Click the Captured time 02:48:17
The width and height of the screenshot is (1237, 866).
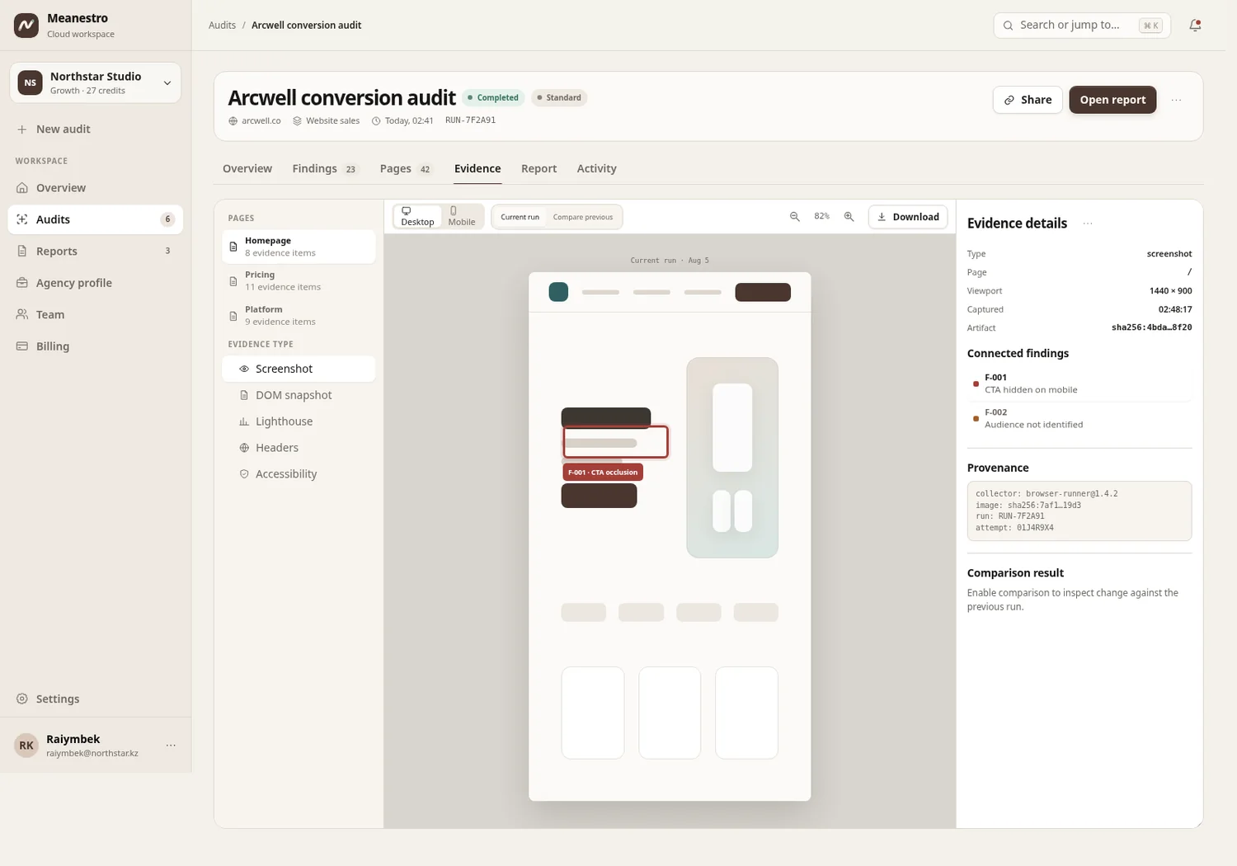[x=1175, y=309]
